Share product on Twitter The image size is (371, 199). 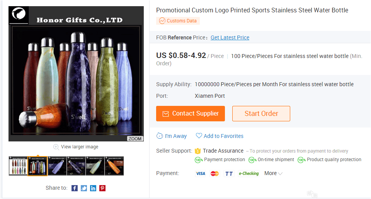pyautogui.click(x=84, y=188)
